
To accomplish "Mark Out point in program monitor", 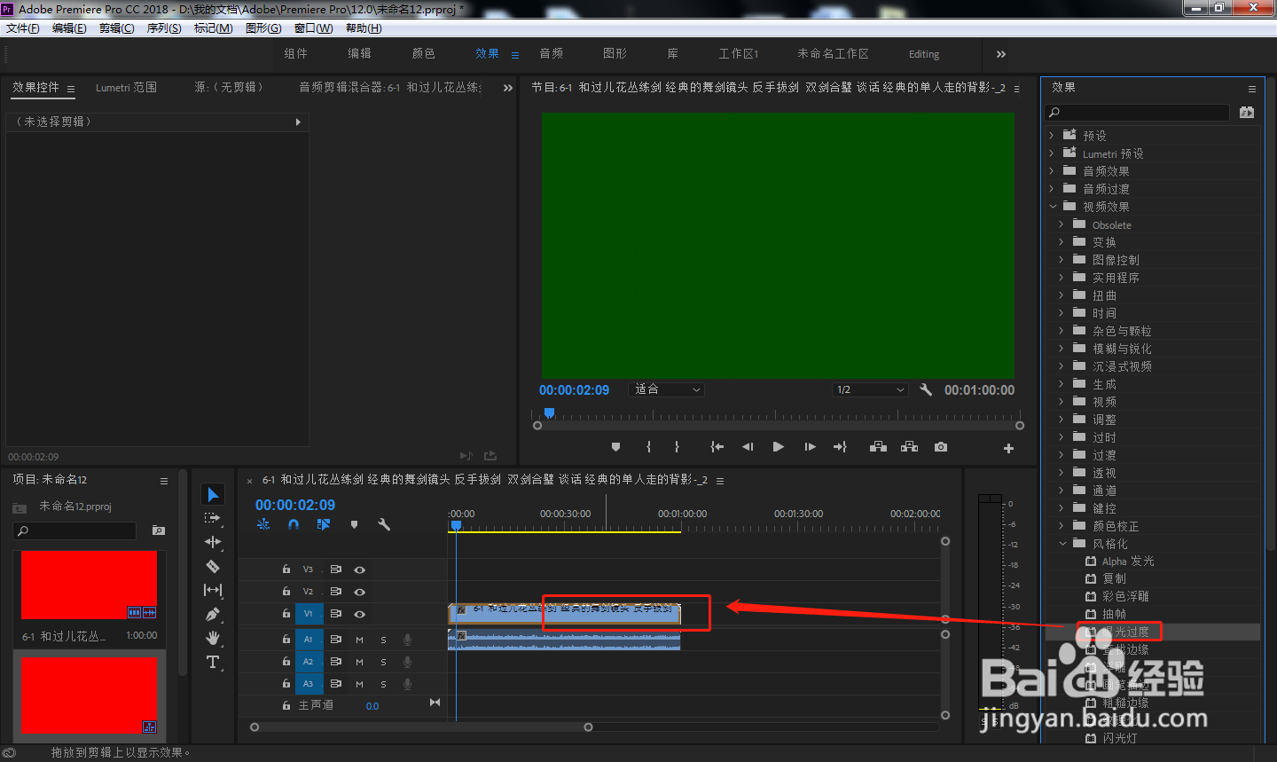I will [677, 447].
